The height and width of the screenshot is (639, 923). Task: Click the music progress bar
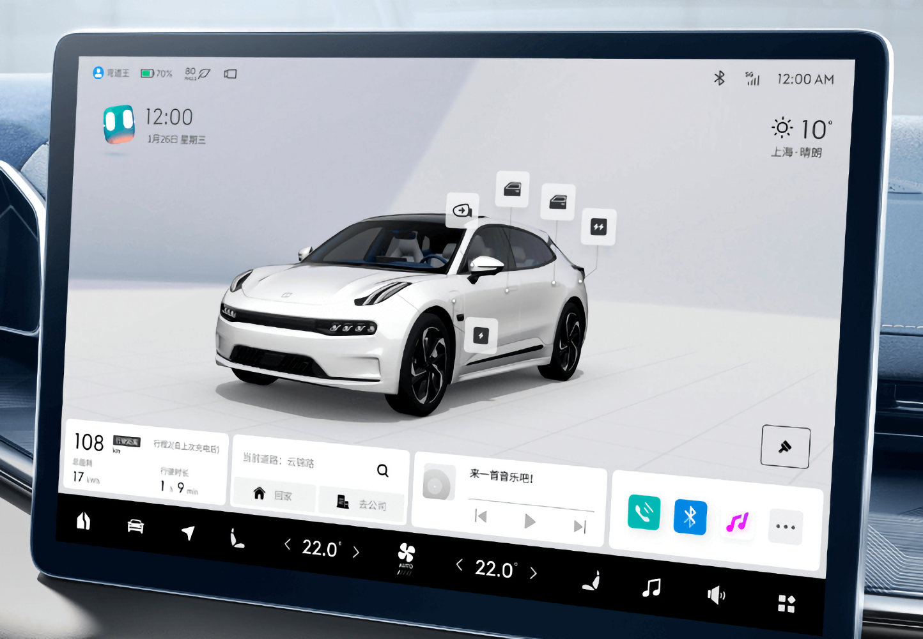531,504
